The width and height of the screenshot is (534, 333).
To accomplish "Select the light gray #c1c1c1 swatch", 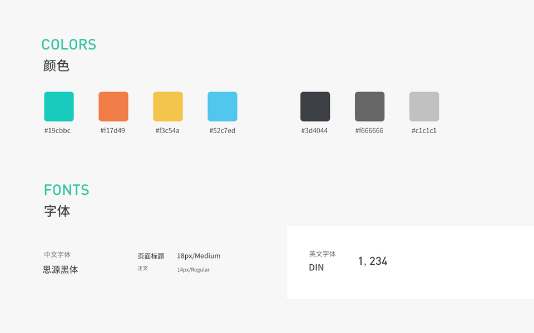I will pyautogui.click(x=424, y=107).
